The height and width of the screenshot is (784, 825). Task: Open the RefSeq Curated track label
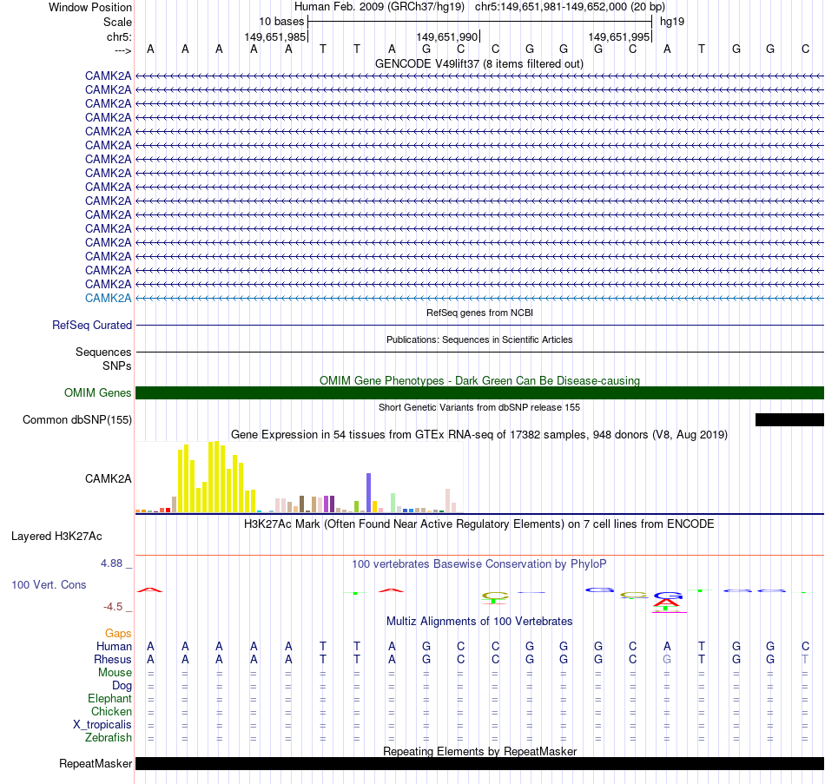point(92,326)
